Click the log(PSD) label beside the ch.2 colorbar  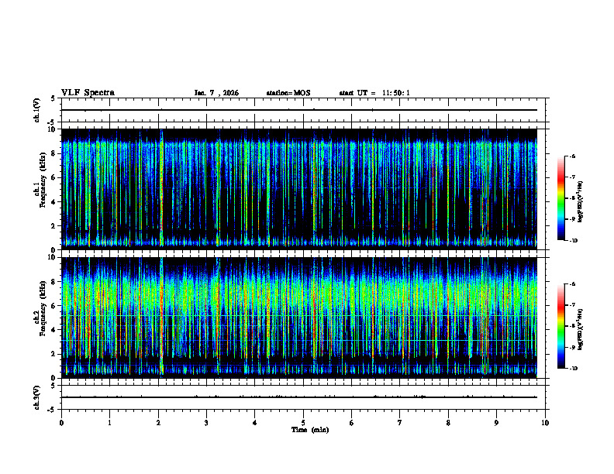[x=581, y=330]
